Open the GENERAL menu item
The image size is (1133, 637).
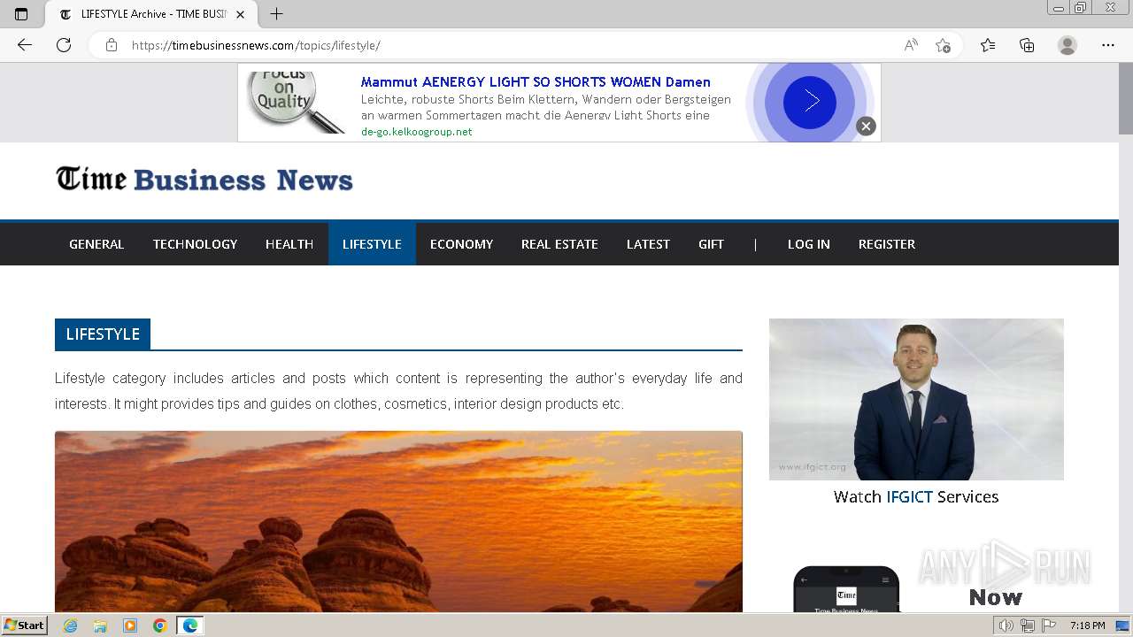click(96, 244)
